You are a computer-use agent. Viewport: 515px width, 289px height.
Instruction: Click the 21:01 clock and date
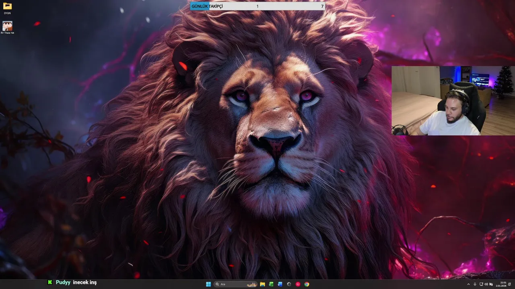[x=501, y=284]
